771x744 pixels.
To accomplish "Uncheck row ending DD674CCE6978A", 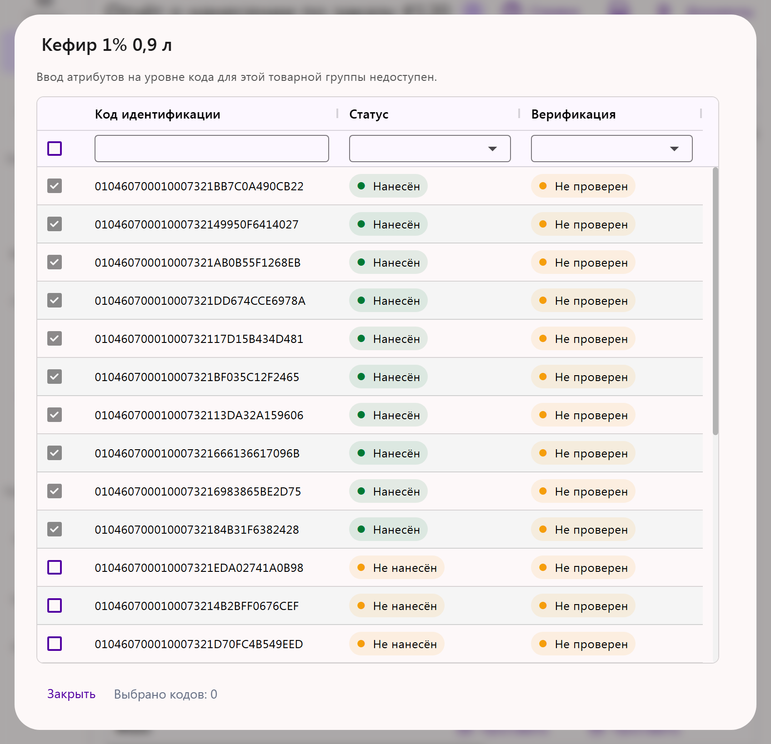I will click(55, 300).
